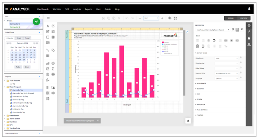Toggle the Data Source property marker square
The width and height of the screenshot is (259, 139).
(x=241, y=57)
